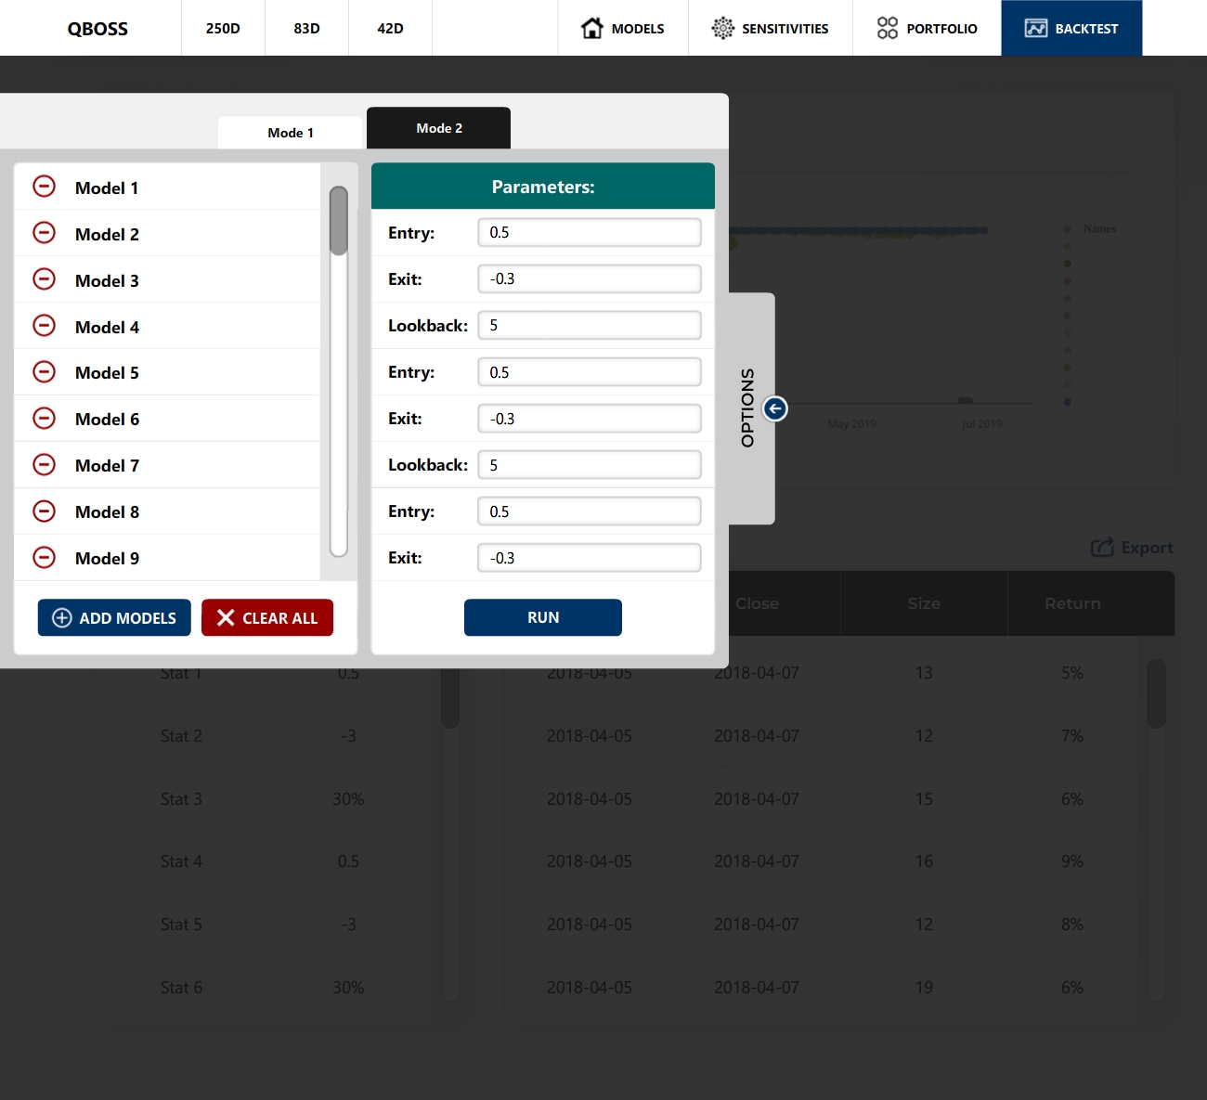Image resolution: width=1207 pixels, height=1100 pixels.
Task: Click the Stat 2 row label
Action: pyautogui.click(x=181, y=736)
